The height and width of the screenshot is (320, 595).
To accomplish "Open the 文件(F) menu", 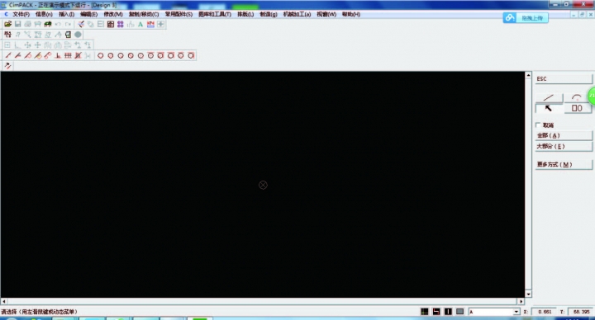I will [21, 14].
